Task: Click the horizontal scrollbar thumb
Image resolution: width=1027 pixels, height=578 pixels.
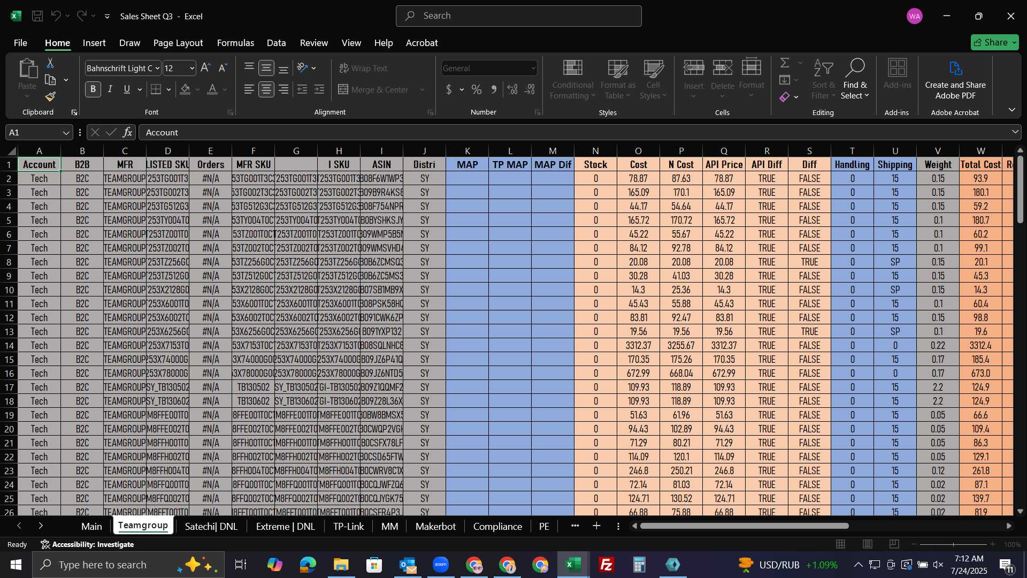Action: 744,526
